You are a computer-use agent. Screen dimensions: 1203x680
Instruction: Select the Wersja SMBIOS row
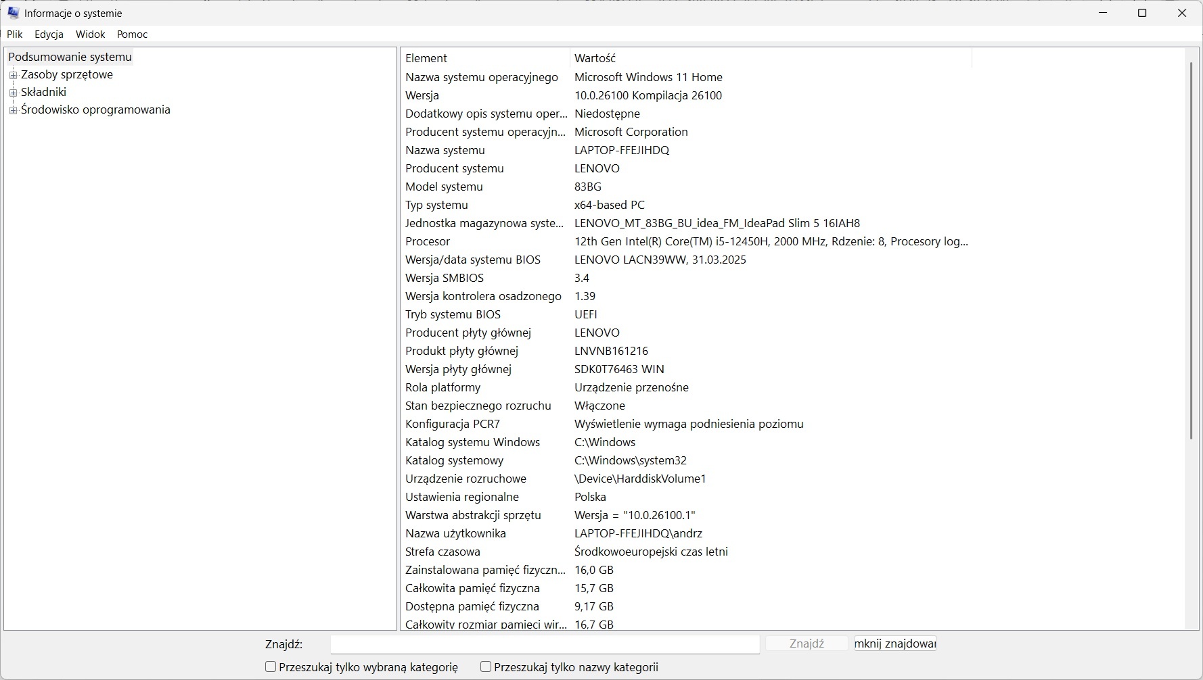(687, 278)
